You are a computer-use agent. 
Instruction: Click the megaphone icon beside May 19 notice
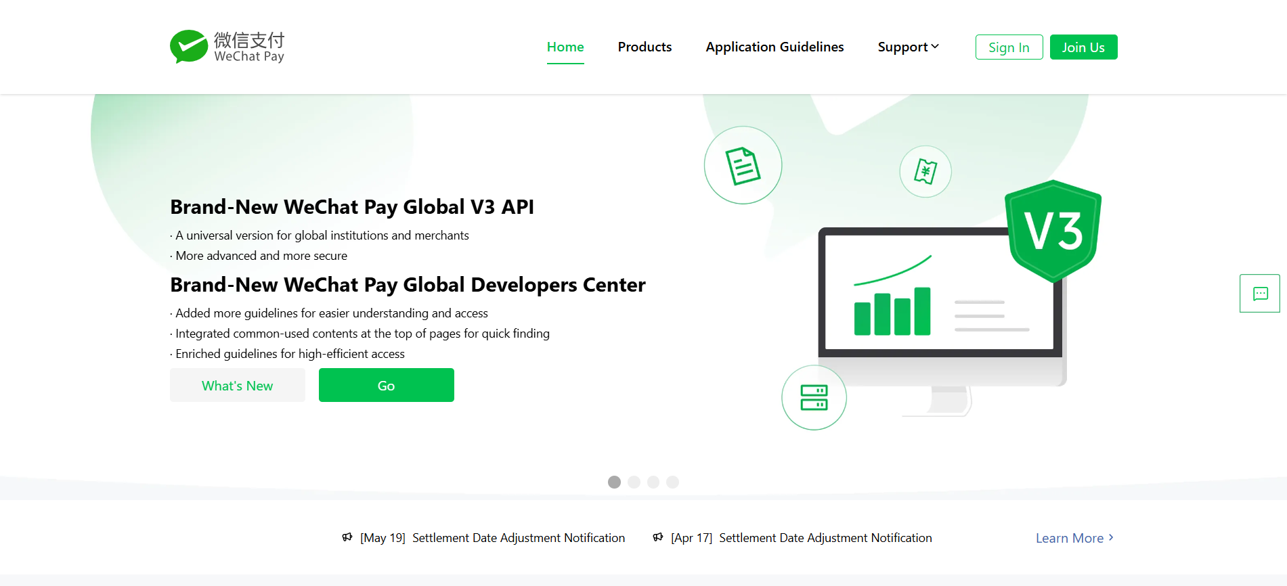point(347,537)
